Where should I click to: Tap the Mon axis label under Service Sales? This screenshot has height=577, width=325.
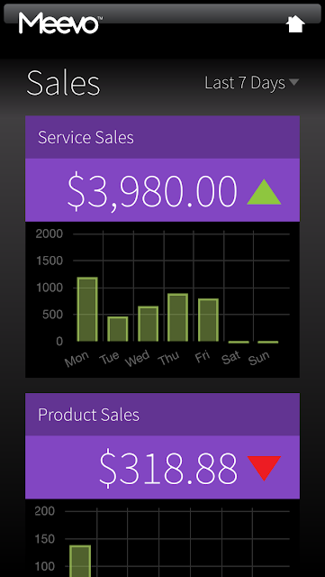77,359
